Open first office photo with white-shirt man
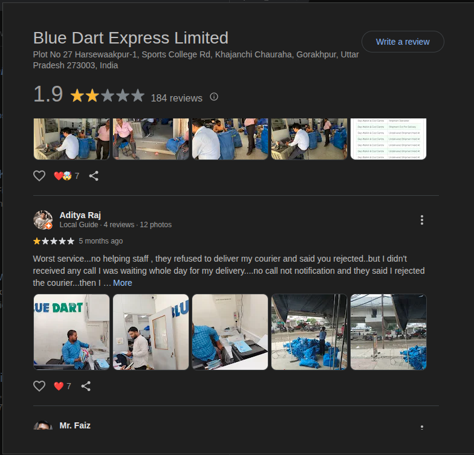 point(71,139)
